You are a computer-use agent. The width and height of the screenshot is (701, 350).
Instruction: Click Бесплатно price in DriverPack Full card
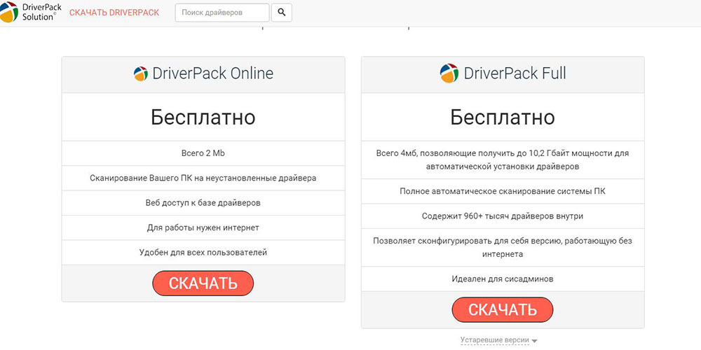tap(503, 118)
